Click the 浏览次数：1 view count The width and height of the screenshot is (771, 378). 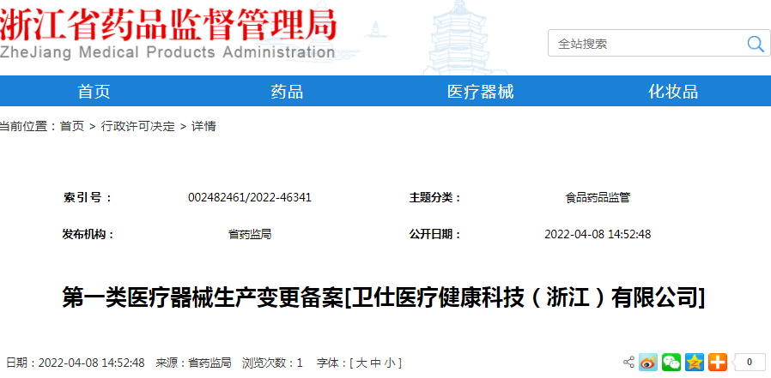pyautogui.click(x=272, y=363)
